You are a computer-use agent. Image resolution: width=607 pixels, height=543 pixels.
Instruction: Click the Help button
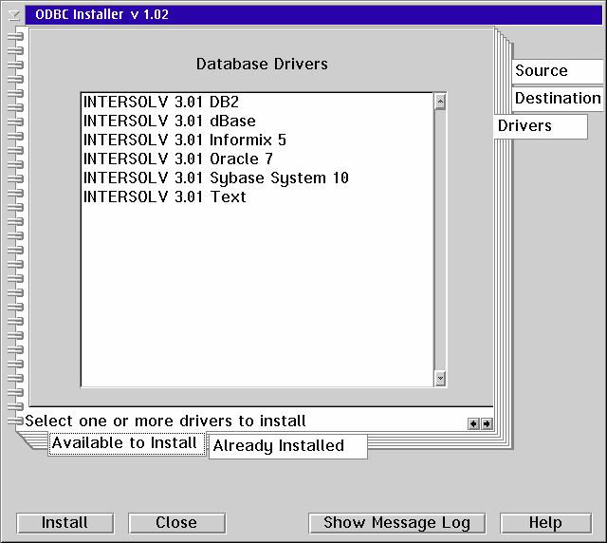[x=545, y=523]
